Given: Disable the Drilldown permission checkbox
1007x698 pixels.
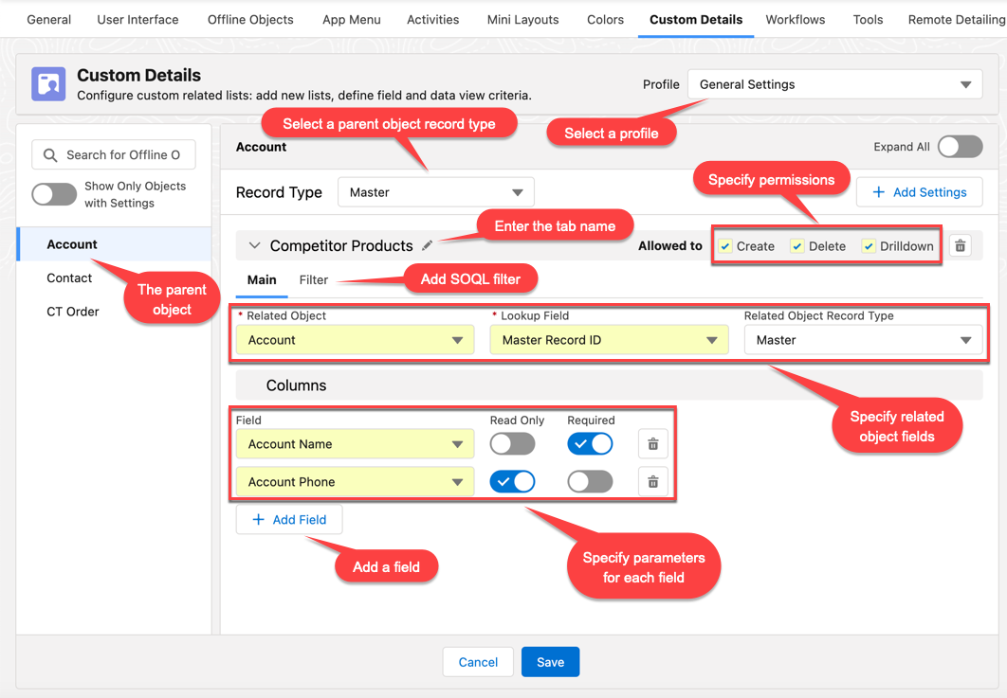Looking at the screenshot, I should [x=868, y=245].
